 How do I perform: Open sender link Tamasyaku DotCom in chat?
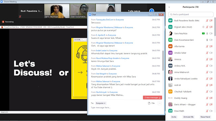(105, 19)
